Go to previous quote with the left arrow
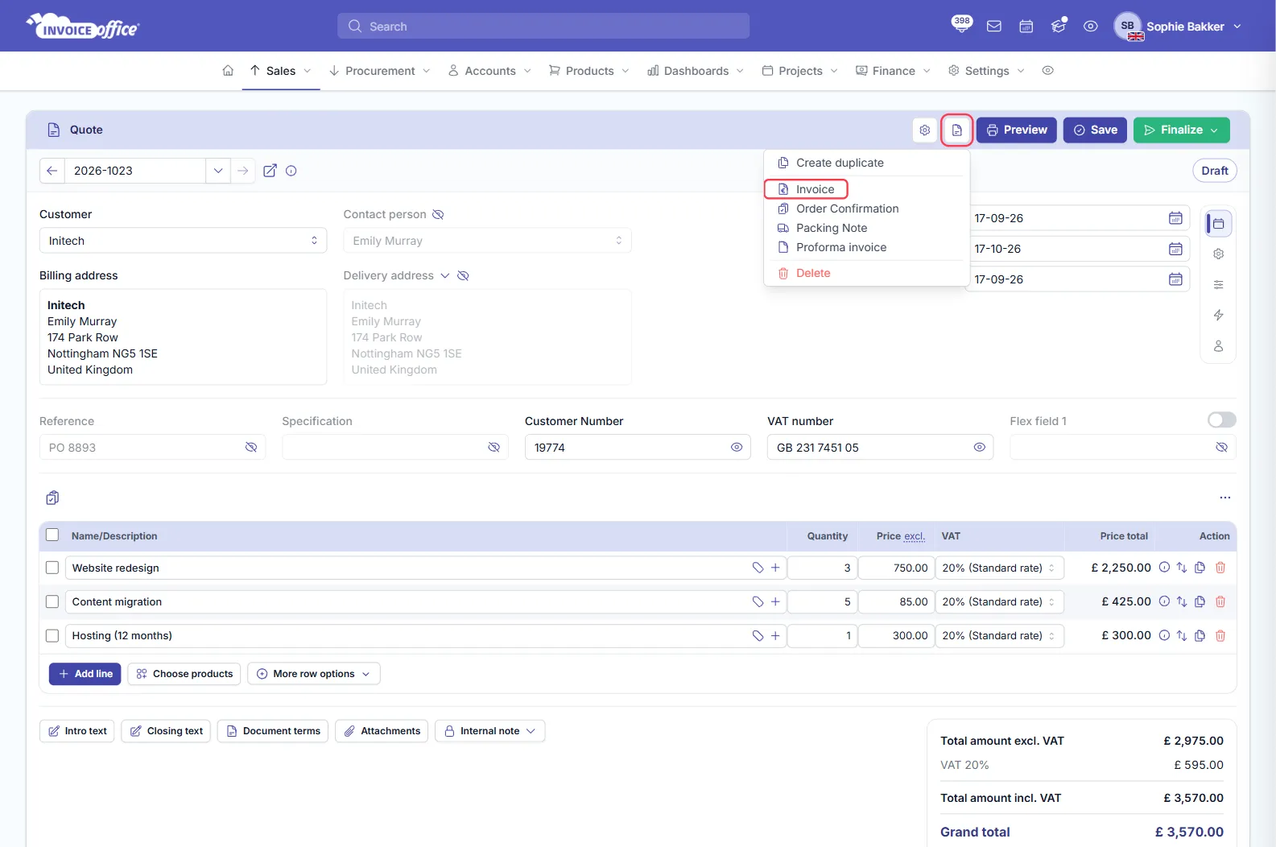Screen dimensions: 1276x847 pyautogui.click(x=52, y=171)
